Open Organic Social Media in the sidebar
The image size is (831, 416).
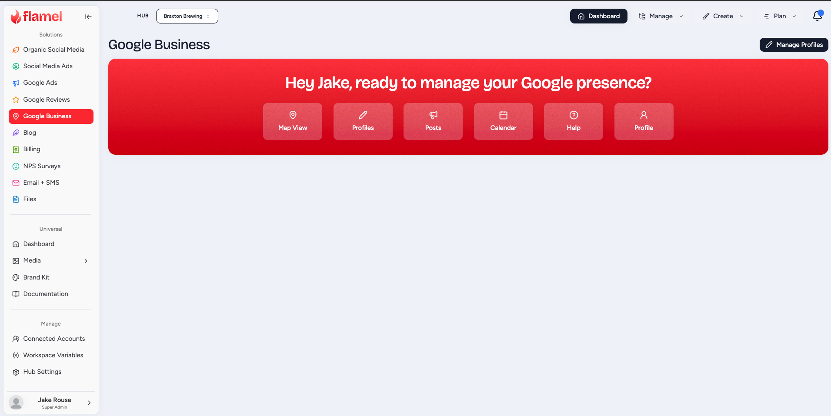51,50
